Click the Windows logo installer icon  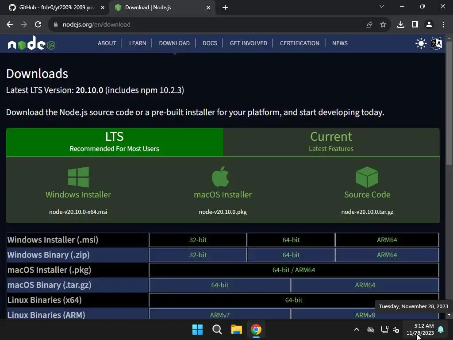[x=78, y=177]
